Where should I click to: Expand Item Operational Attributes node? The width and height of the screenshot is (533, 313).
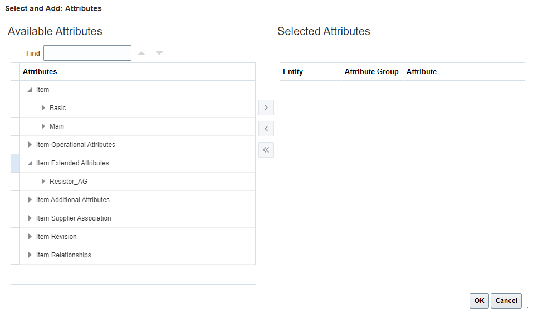click(x=30, y=145)
